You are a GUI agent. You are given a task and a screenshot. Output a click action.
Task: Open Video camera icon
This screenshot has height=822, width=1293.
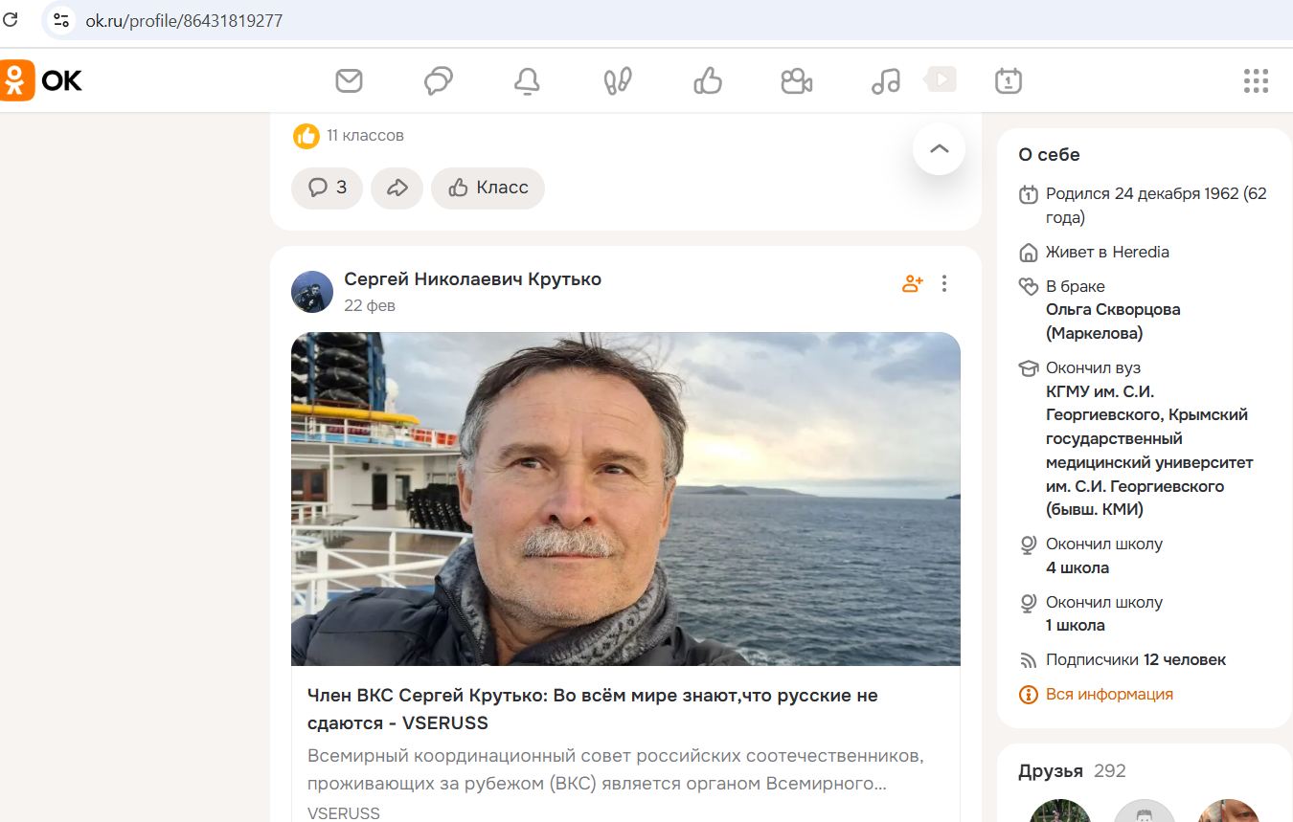tap(796, 81)
